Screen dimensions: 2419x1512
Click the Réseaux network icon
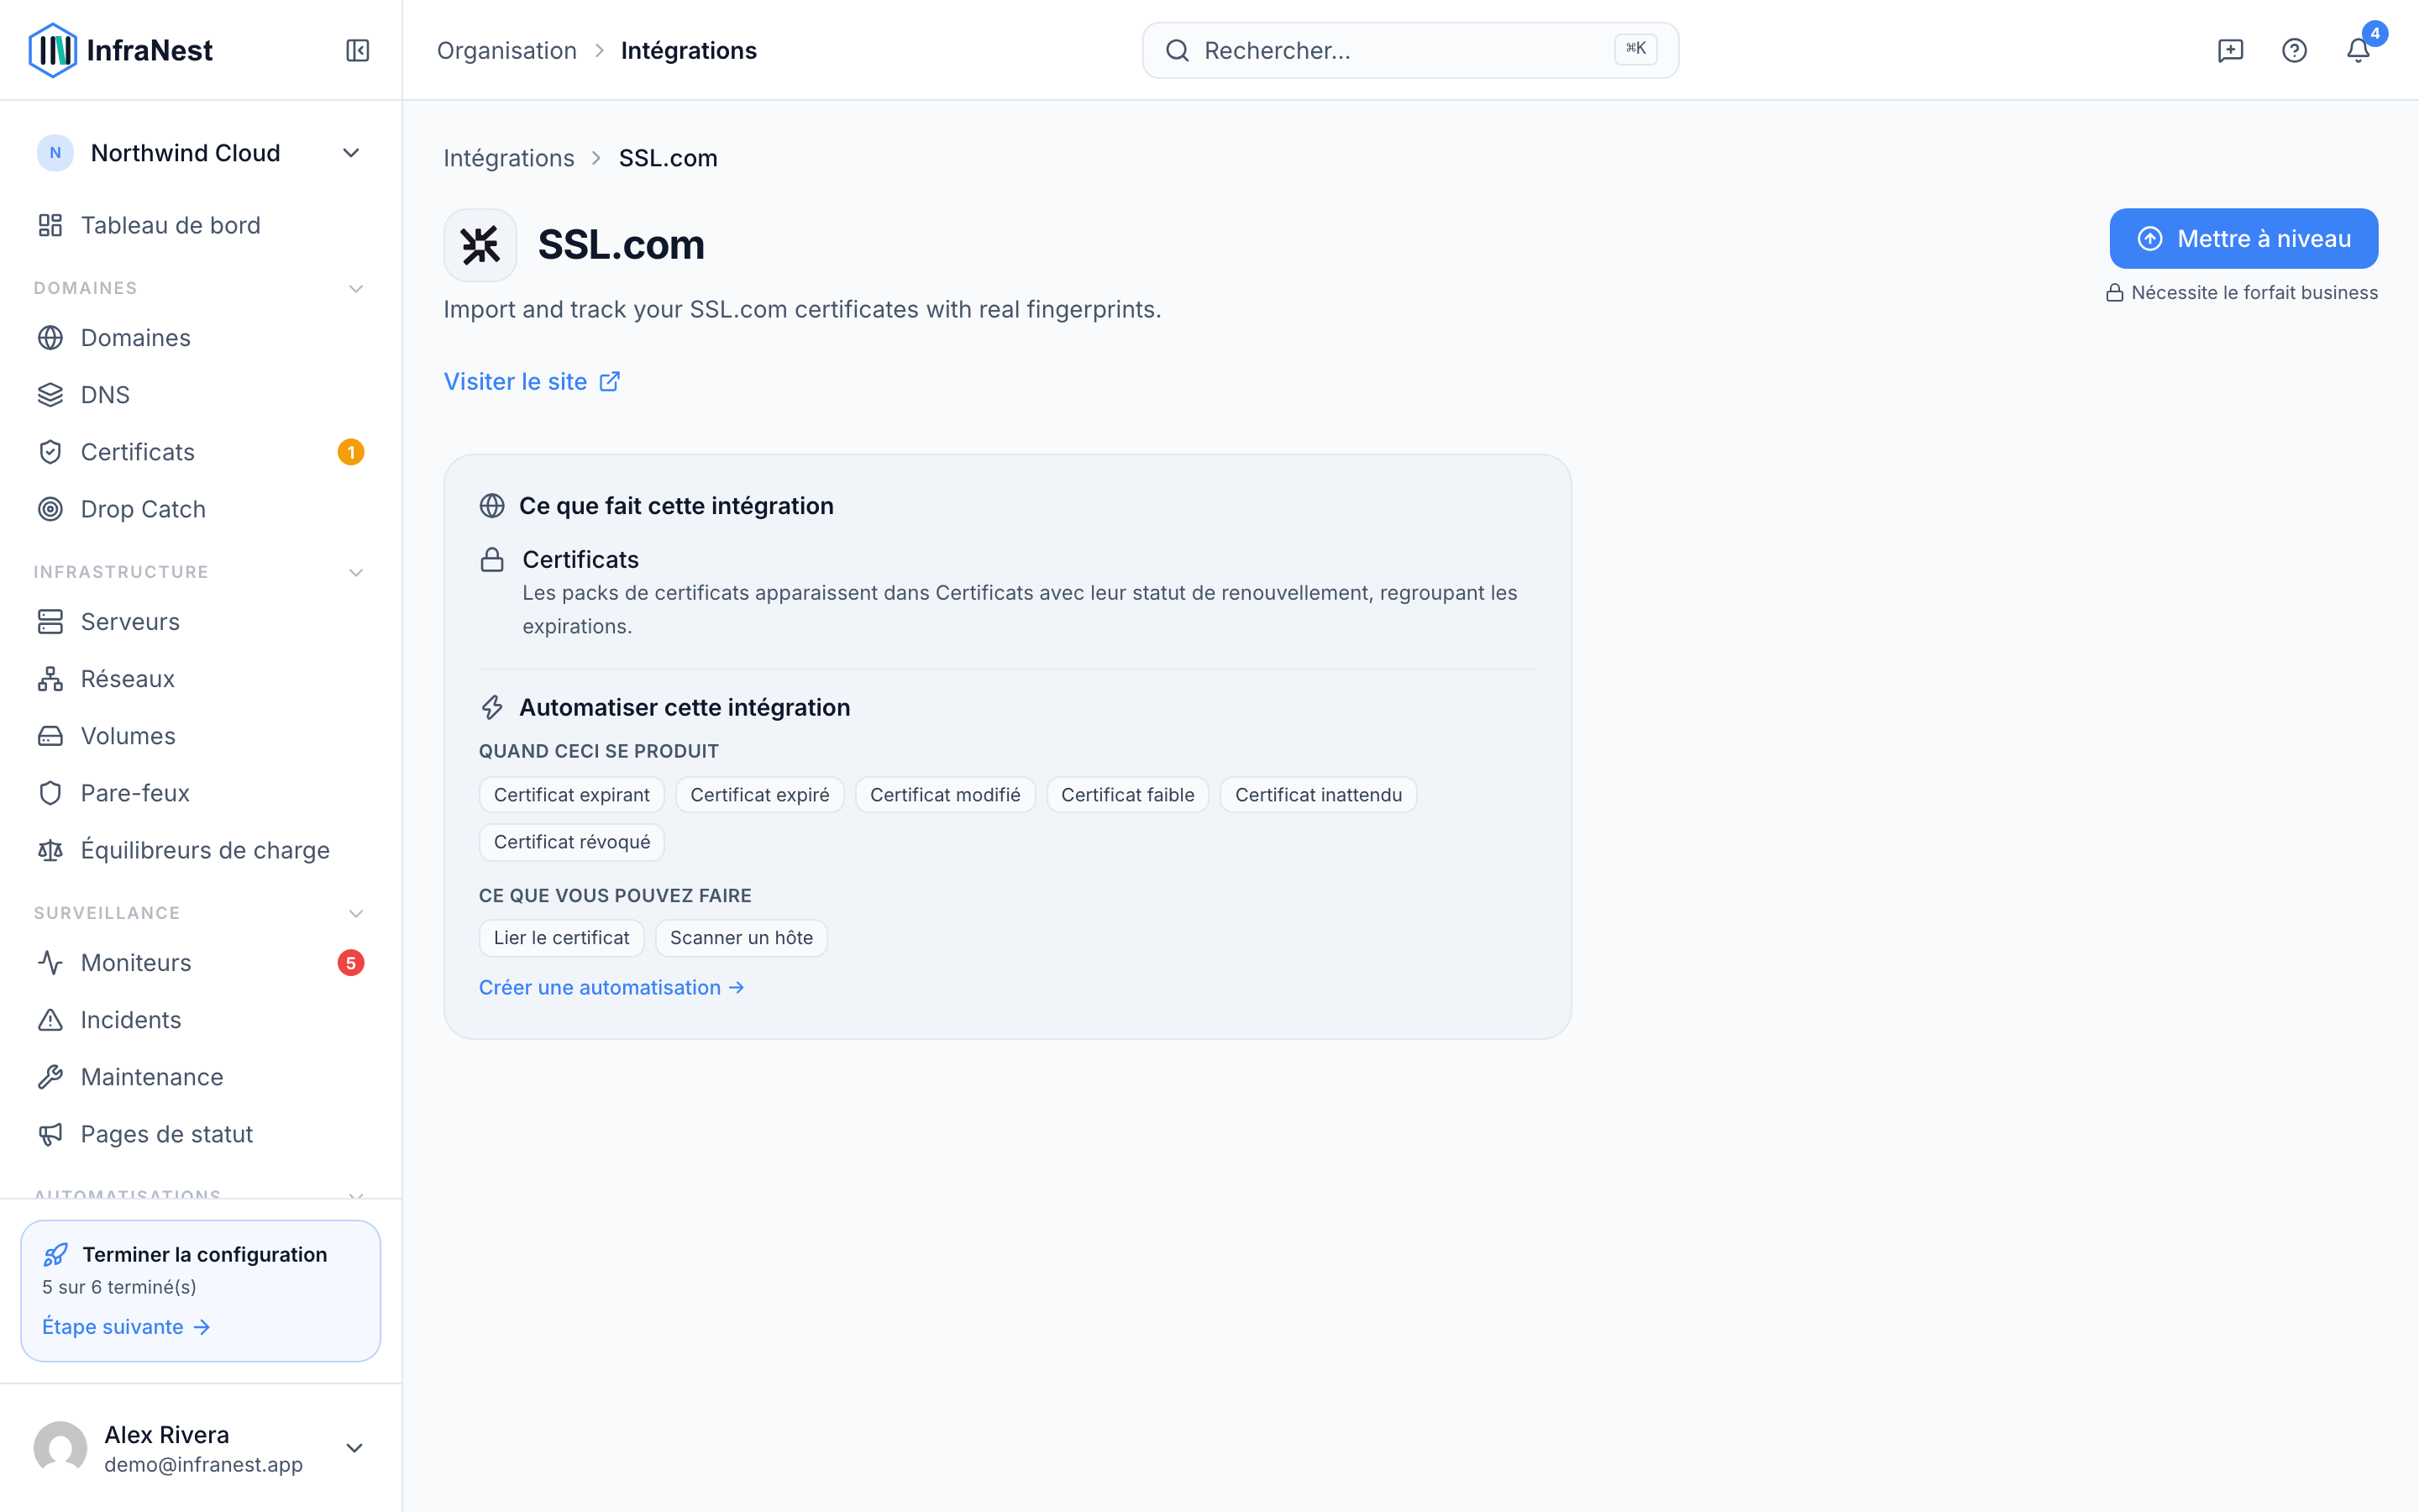(x=50, y=679)
